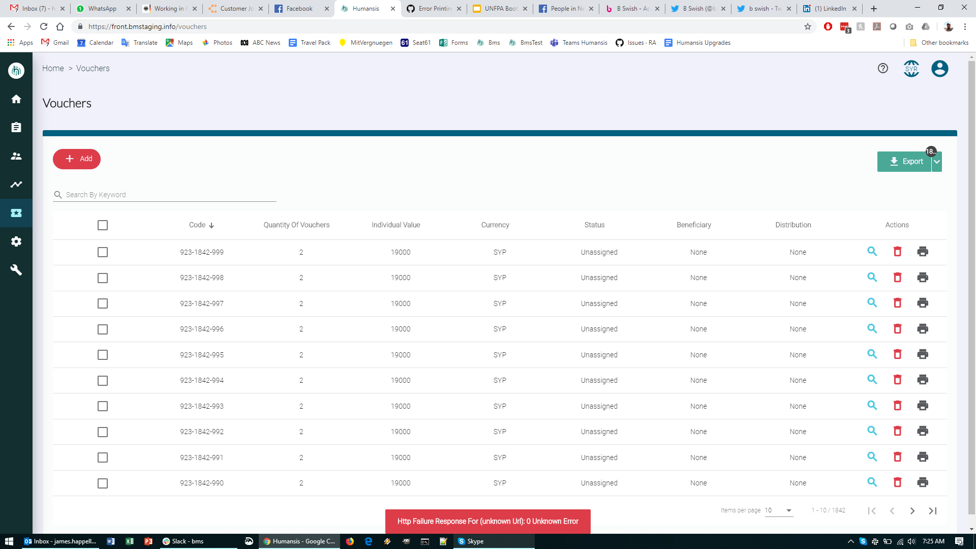Open the Reports chart sidebar icon
The width and height of the screenshot is (976, 549).
pyautogui.click(x=16, y=185)
